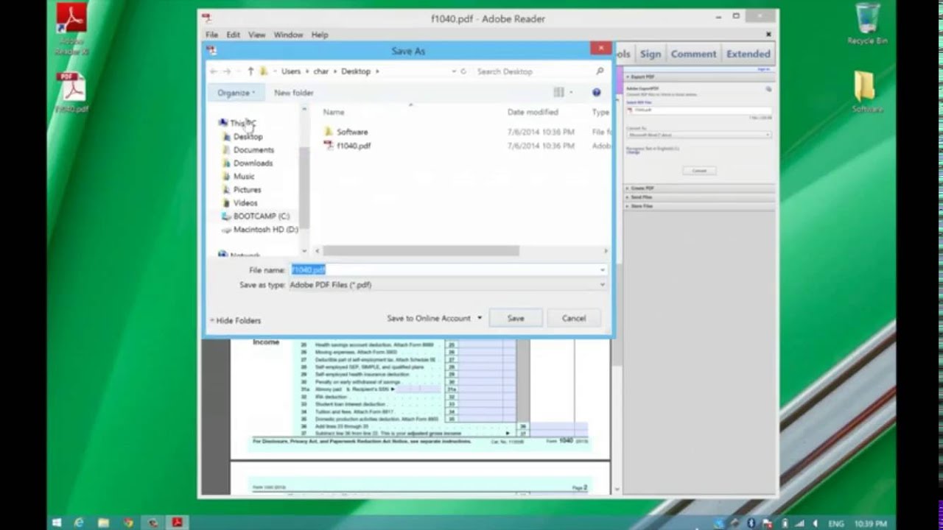Open the Help menu
The width and height of the screenshot is (943, 530).
pos(320,35)
